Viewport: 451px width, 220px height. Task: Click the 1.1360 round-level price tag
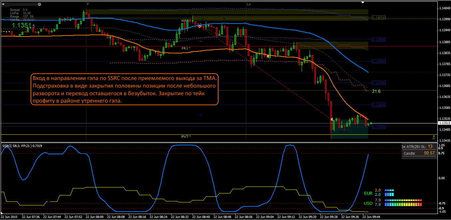[379, 105]
